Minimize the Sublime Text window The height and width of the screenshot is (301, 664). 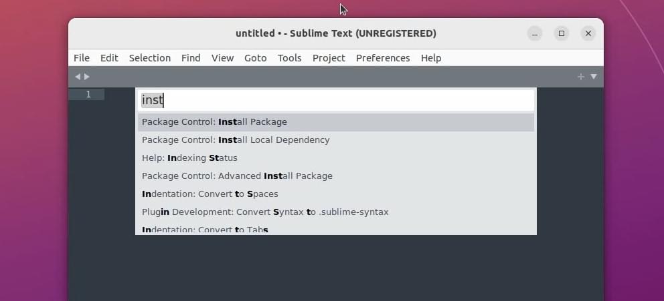(535, 34)
